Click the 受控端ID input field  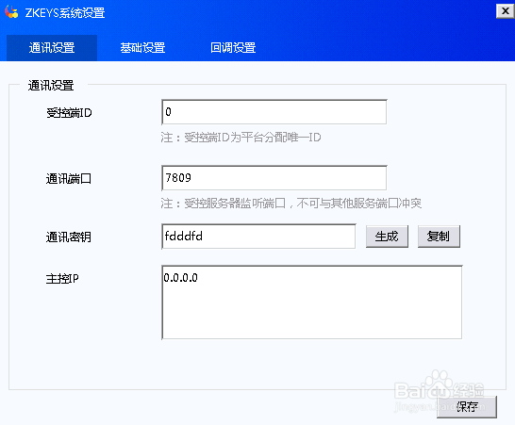tap(274, 112)
